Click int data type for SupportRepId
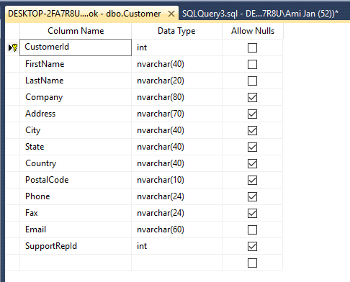The height and width of the screenshot is (282, 350). (177, 246)
